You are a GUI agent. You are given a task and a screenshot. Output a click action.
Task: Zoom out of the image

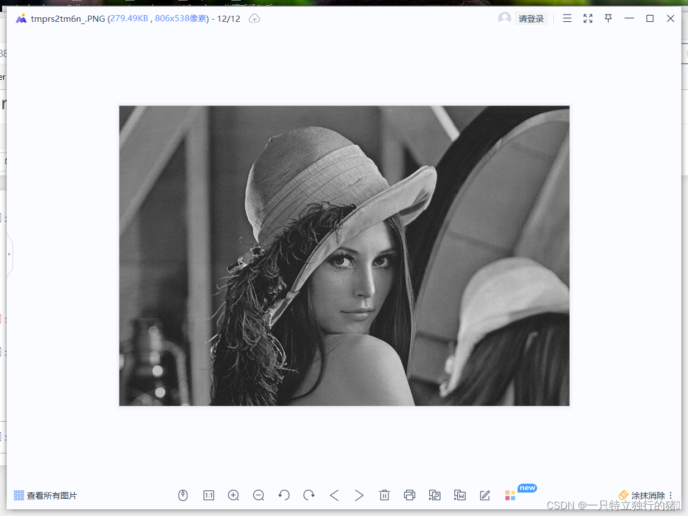[259, 495]
